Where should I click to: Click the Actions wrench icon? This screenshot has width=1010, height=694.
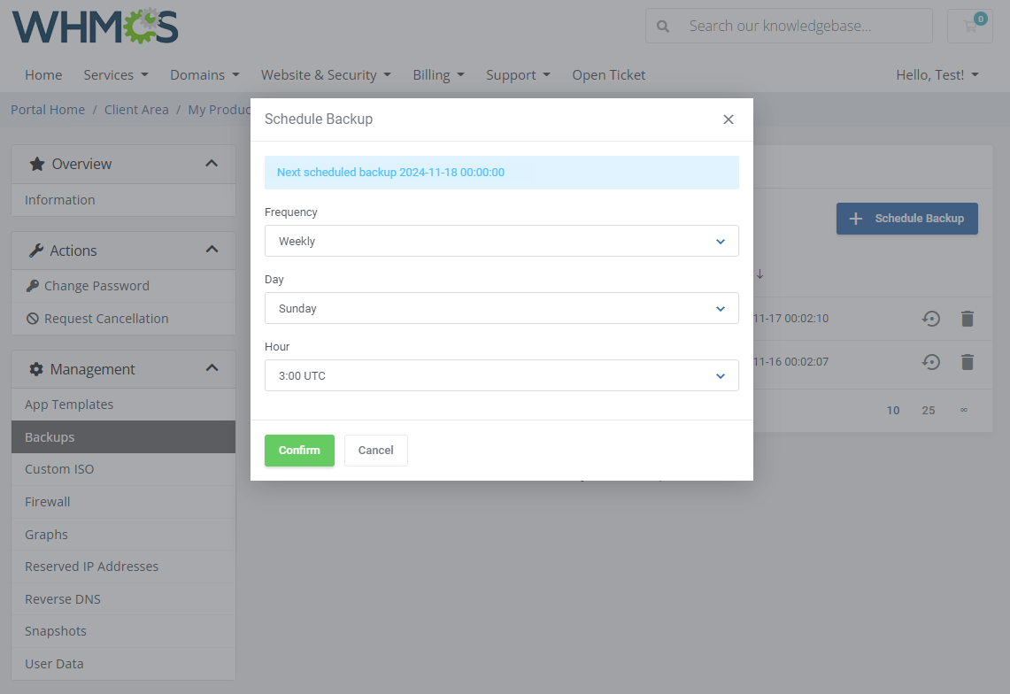point(36,251)
